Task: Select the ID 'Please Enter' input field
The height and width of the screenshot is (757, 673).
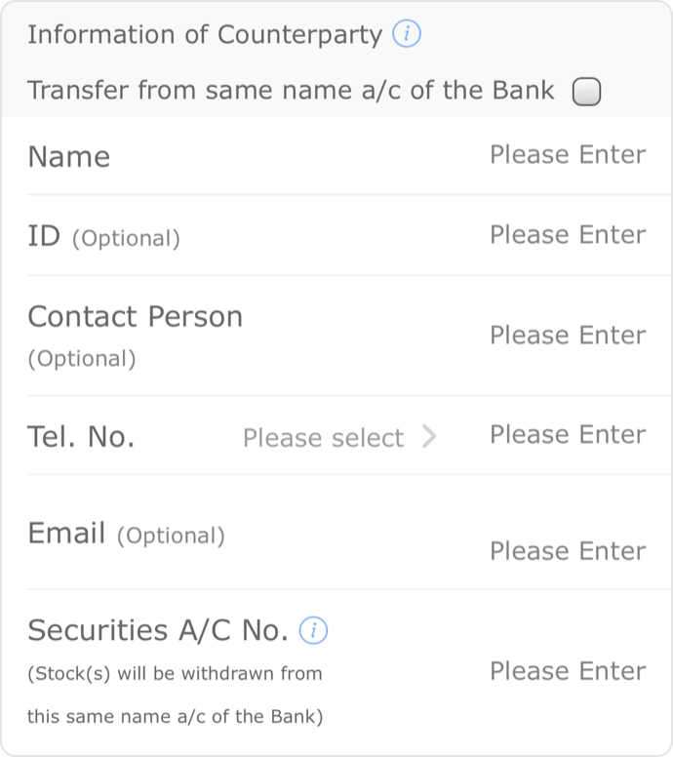Action: [x=568, y=235]
